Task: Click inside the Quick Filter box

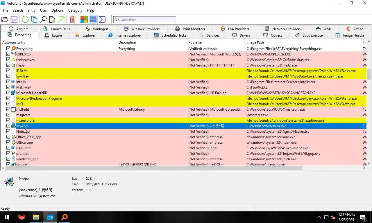Action: pos(145,19)
